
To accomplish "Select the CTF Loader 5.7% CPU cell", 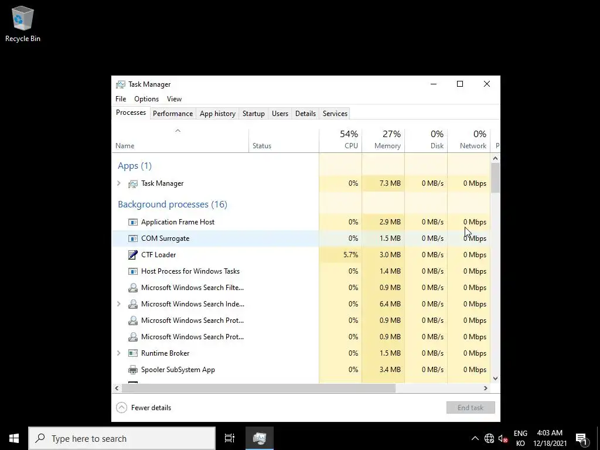I will pos(340,255).
